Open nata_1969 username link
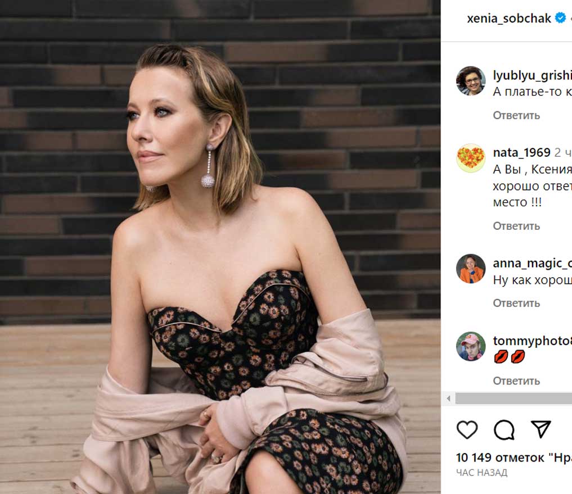This screenshot has width=572, height=494. 521,152
